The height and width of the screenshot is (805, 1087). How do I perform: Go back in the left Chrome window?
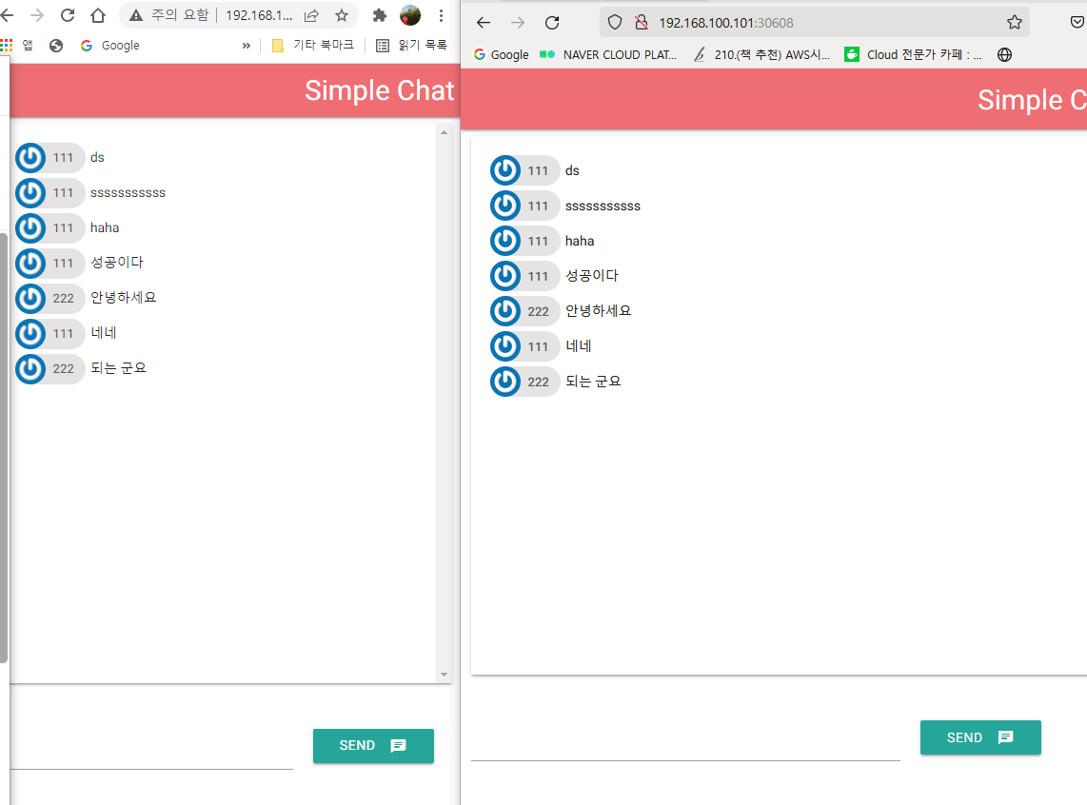point(7,15)
